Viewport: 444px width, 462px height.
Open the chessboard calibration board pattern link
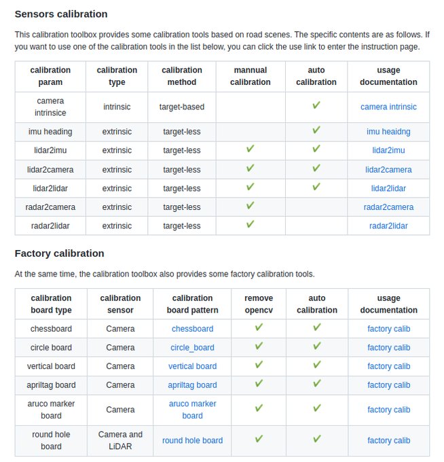[192, 329]
